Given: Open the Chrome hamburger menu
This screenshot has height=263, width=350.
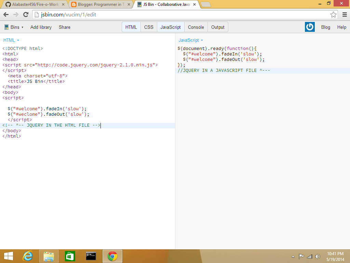Looking at the screenshot, I should (345, 15).
